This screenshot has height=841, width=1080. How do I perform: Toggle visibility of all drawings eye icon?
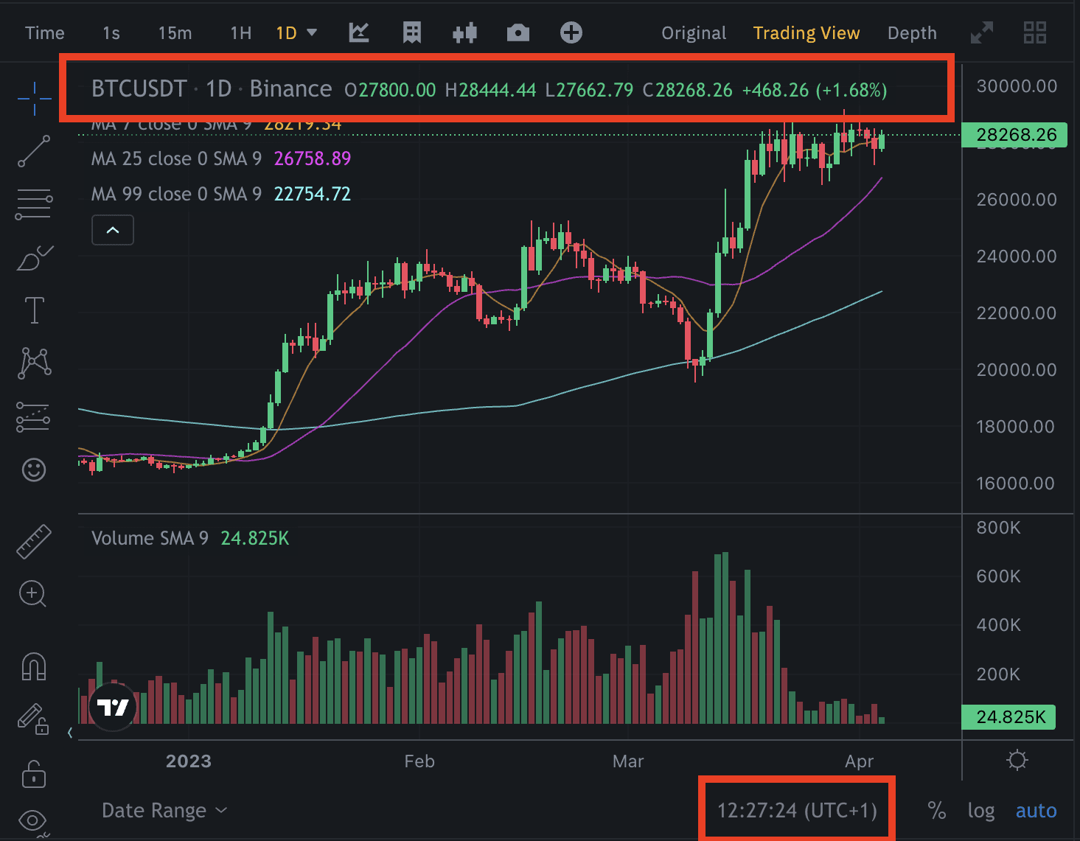(x=34, y=821)
